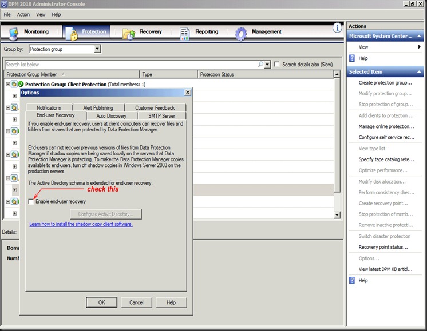This screenshot has height=331, width=427.
Task: Close the Options dialog
Action: [188, 93]
